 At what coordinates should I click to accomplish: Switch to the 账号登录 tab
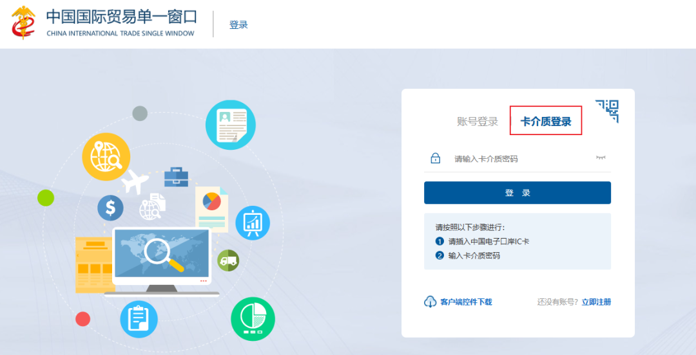(477, 122)
